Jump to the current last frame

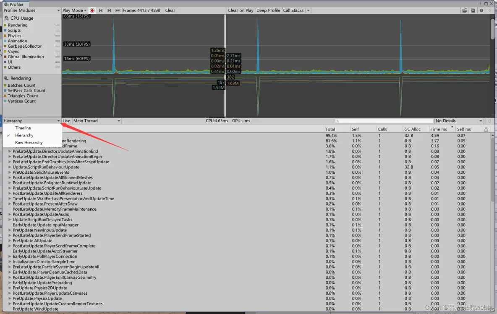118,10
